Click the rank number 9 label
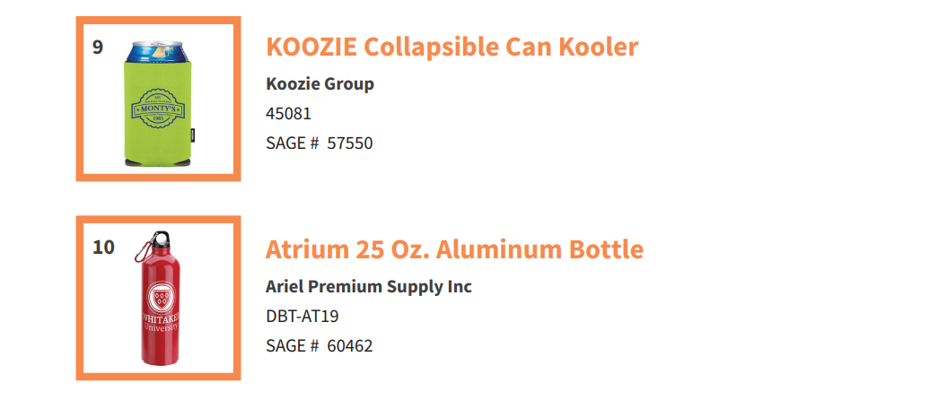The width and height of the screenshot is (938, 409). click(x=98, y=48)
